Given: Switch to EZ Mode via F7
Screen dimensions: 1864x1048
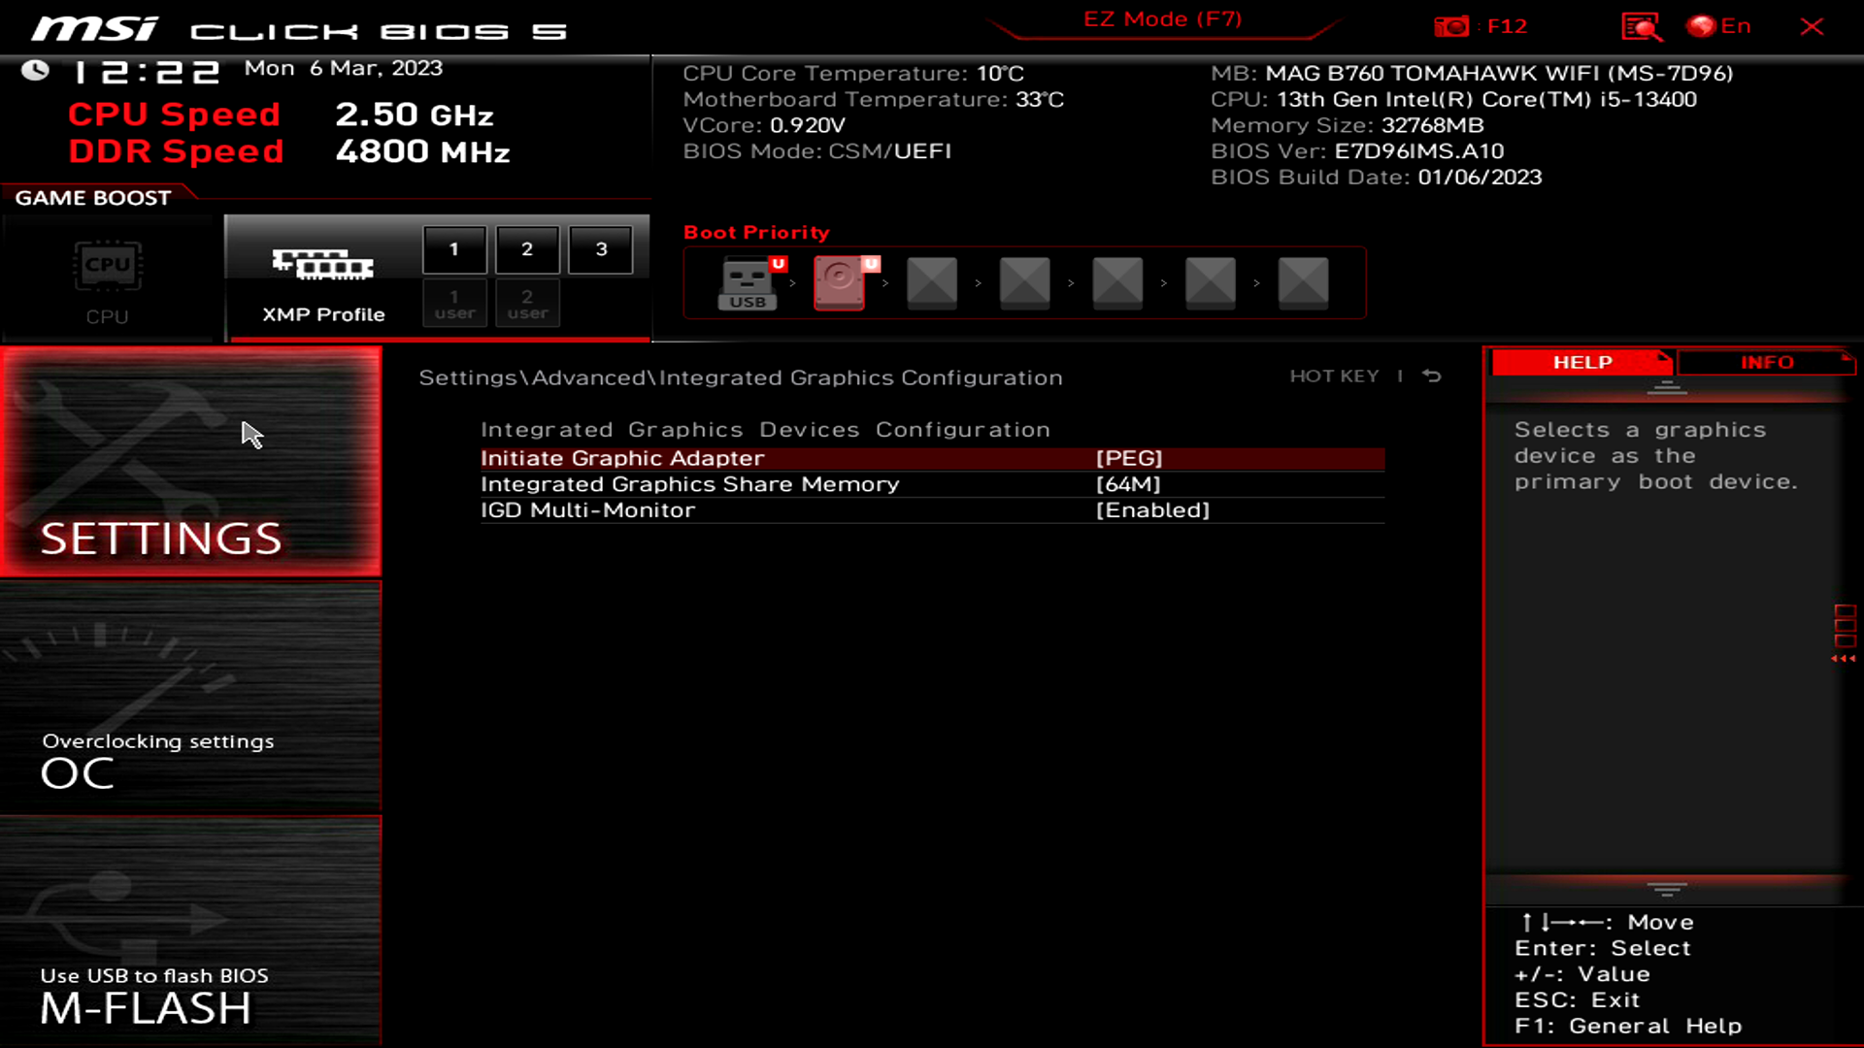Looking at the screenshot, I should coord(1161,19).
